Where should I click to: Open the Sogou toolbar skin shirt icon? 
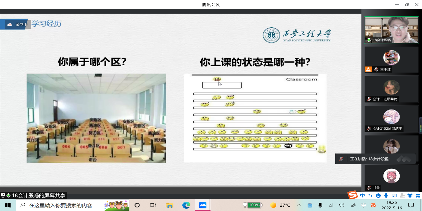point(410,196)
